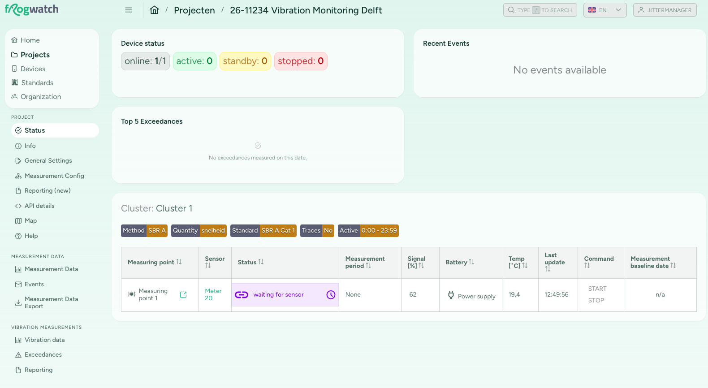Click the power supply plug icon
Screen dimensions: 708x388
click(x=451, y=295)
